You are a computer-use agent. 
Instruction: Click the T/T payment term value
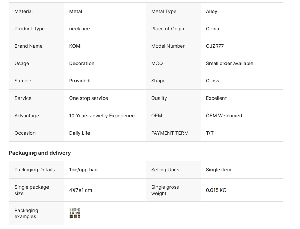click(x=209, y=133)
